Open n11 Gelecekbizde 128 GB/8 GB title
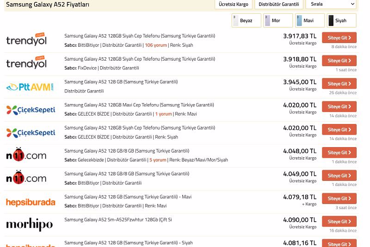The image size is (370, 247). tap(127, 151)
